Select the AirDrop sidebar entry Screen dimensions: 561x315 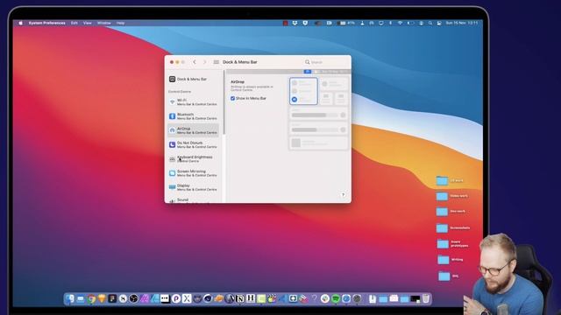(193, 130)
